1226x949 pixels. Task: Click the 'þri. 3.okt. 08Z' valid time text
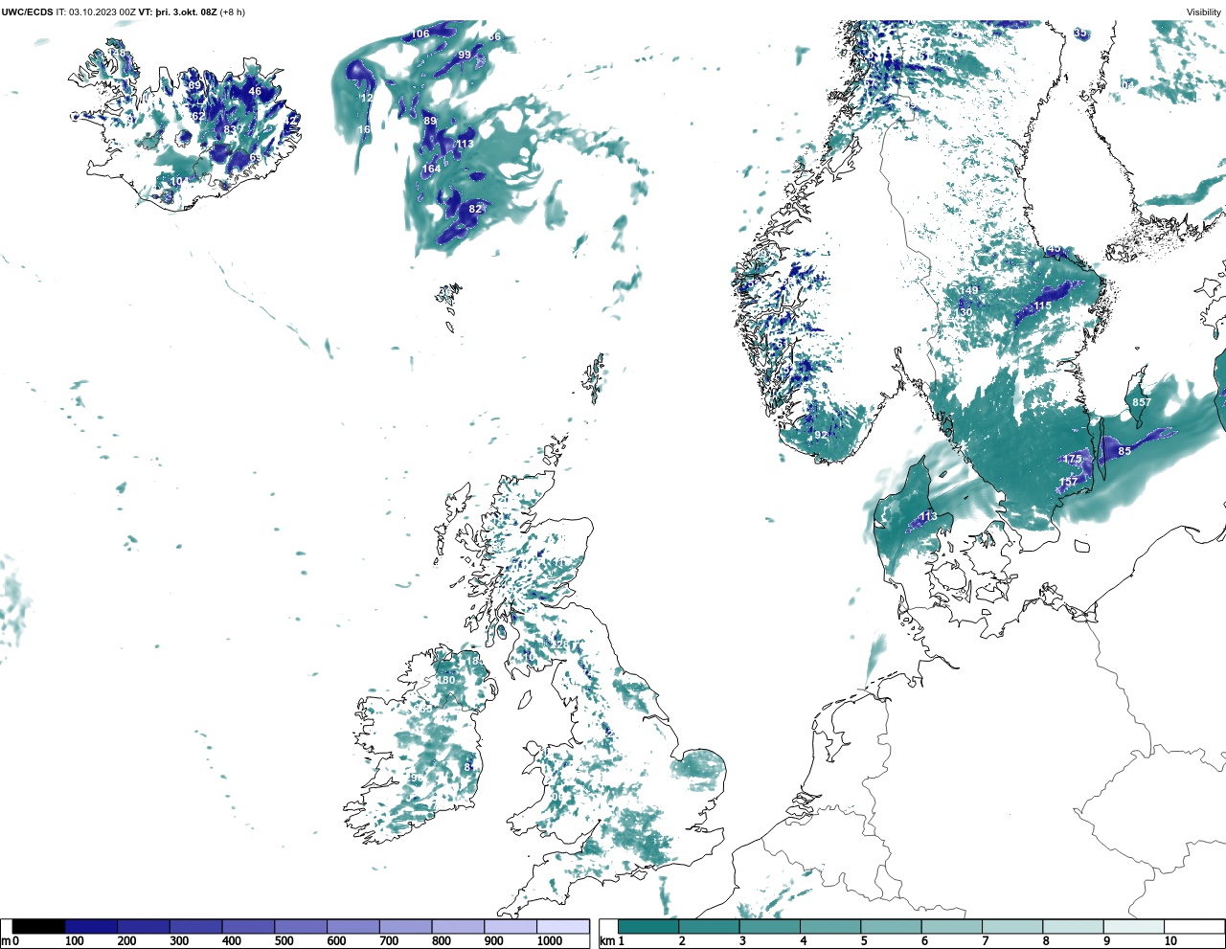[186, 12]
